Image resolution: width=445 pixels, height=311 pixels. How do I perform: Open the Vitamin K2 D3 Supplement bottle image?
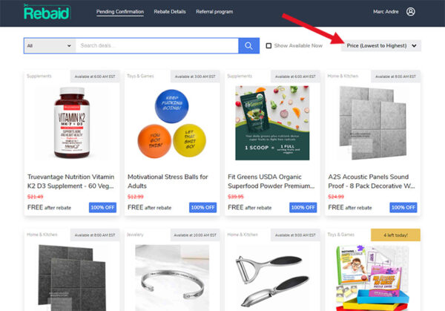72,122
